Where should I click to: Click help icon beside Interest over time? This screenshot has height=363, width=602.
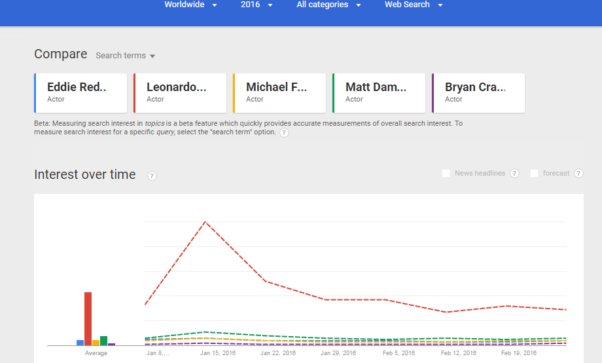(x=152, y=176)
